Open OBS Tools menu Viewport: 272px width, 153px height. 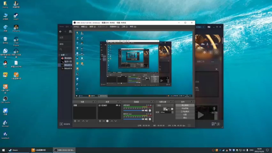tap(124, 27)
